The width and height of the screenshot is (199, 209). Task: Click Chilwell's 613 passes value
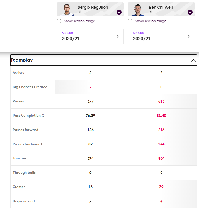161,101
